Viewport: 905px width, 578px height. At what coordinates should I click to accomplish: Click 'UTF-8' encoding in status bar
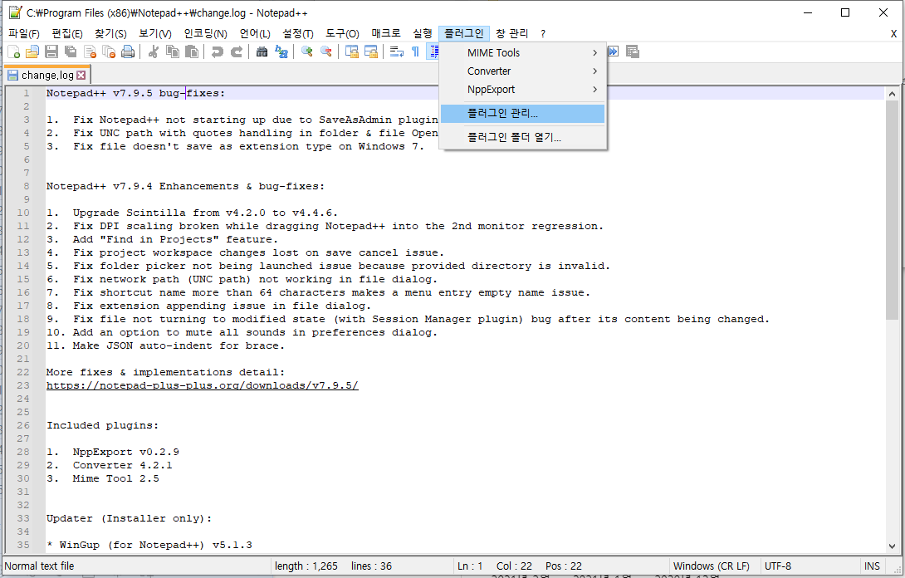(x=777, y=566)
